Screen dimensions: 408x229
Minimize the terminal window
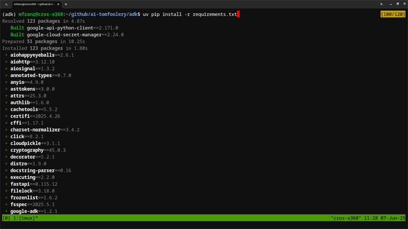tap(391, 4)
